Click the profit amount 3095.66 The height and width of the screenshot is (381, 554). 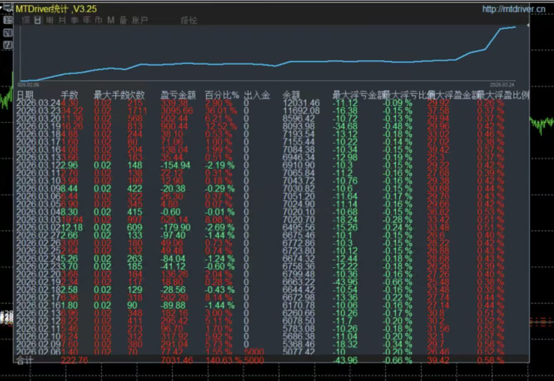(x=177, y=111)
